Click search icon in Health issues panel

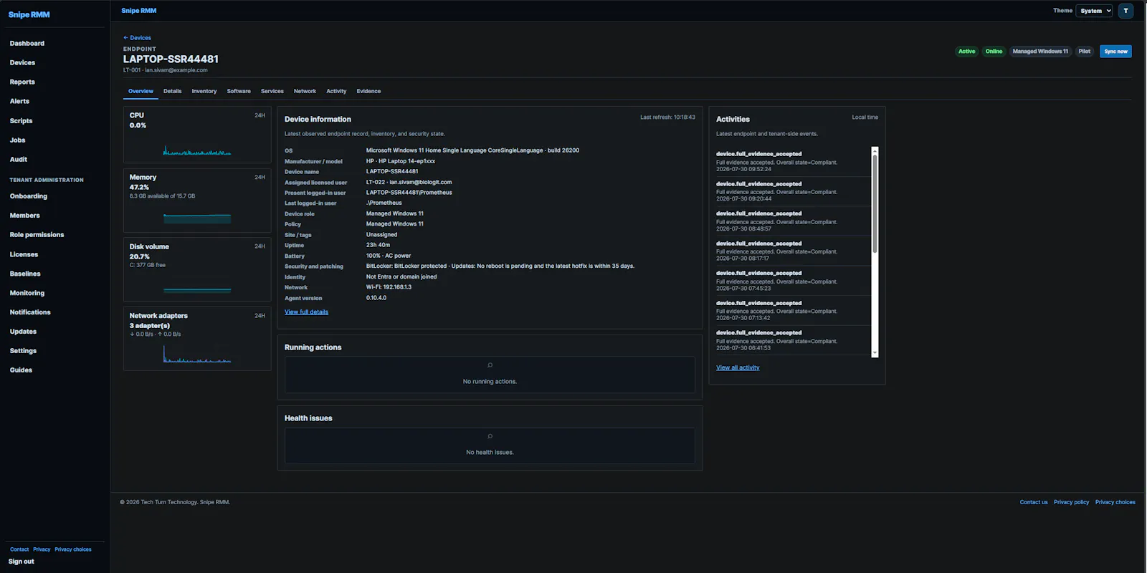point(490,436)
